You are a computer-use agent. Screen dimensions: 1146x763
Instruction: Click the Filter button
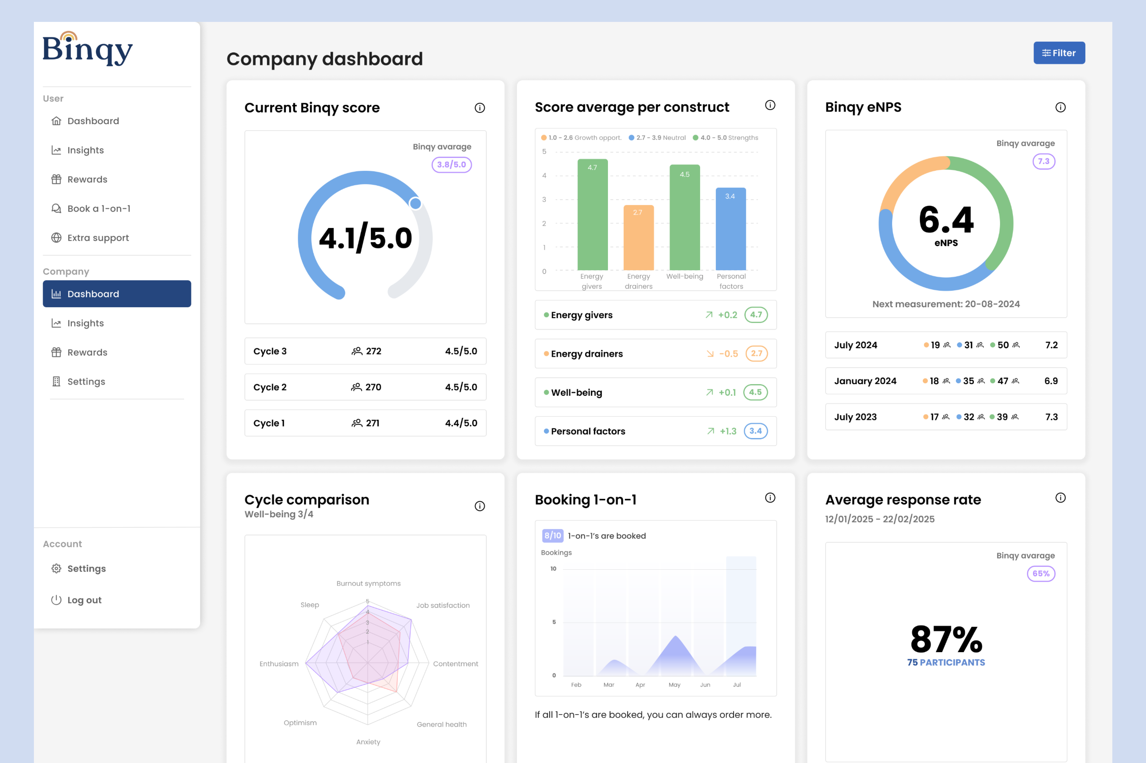(x=1059, y=53)
